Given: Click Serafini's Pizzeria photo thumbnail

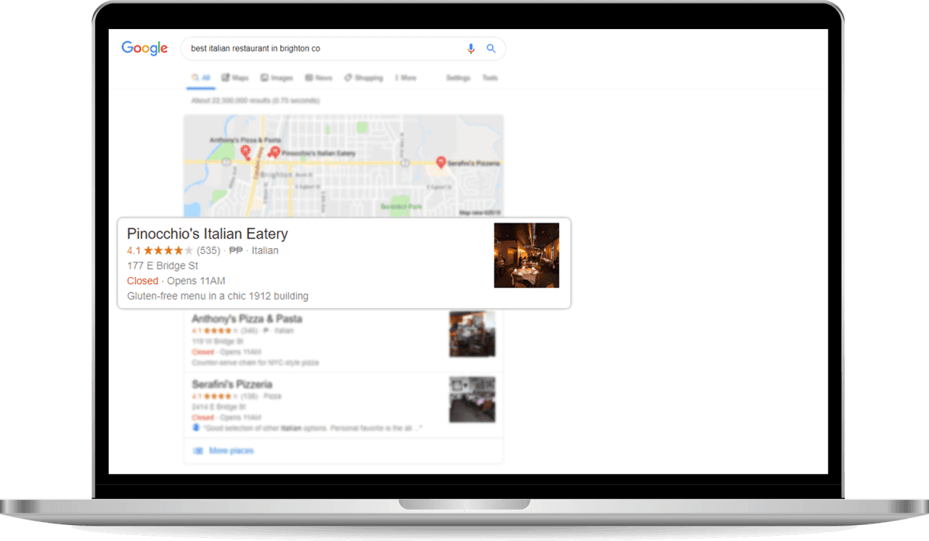Looking at the screenshot, I should (x=472, y=399).
